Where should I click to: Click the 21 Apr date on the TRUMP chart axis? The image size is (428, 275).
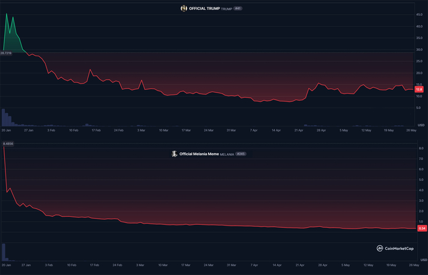(x=299, y=130)
